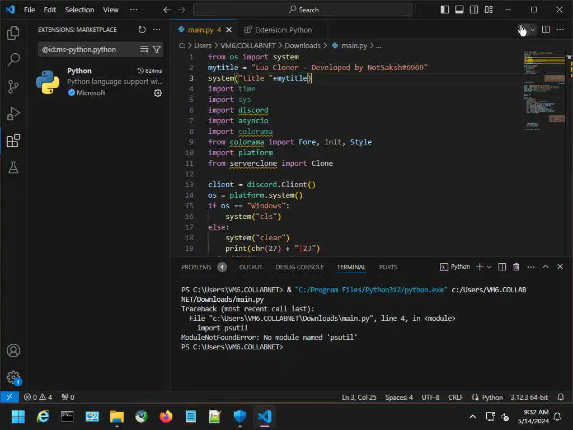Open the View menu

point(111,10)
